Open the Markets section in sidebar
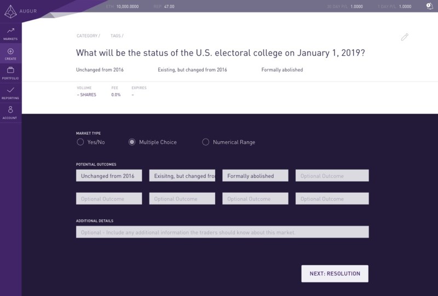 (x=10, y=33)
